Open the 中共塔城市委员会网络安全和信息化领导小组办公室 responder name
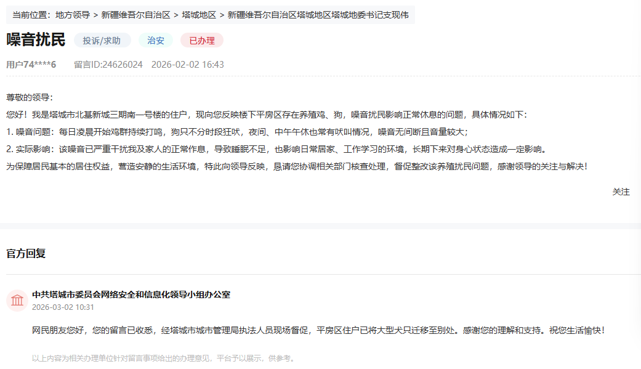Image resolution: width=641 pixels, height=369 pixels. coord(131,294)
